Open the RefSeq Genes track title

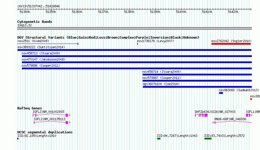[x=30, y=108]
